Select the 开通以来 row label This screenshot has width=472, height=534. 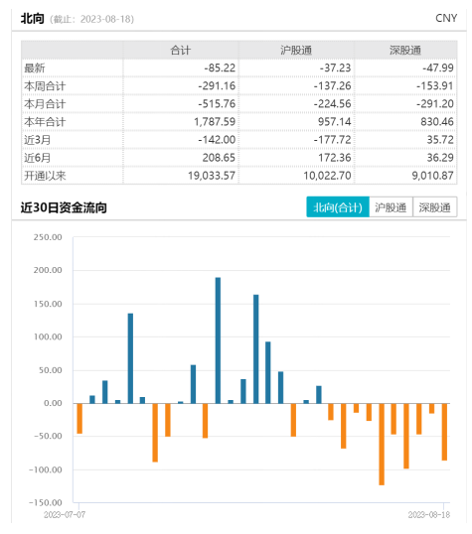[x=45, y=176]
